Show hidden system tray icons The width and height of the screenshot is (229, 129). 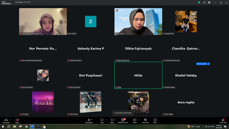(x=204, y=126)
